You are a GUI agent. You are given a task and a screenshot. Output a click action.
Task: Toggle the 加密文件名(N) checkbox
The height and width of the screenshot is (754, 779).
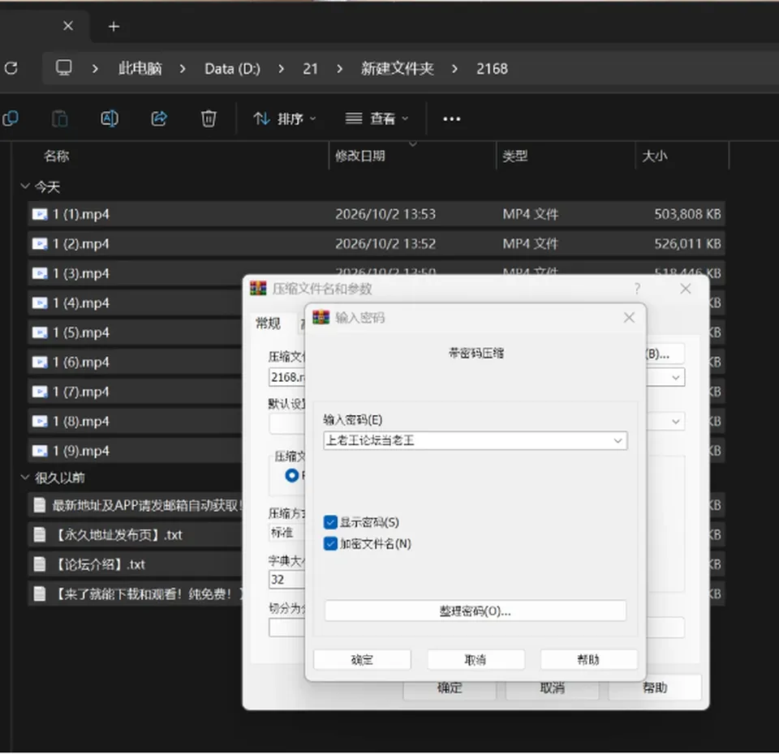[330, 543]
